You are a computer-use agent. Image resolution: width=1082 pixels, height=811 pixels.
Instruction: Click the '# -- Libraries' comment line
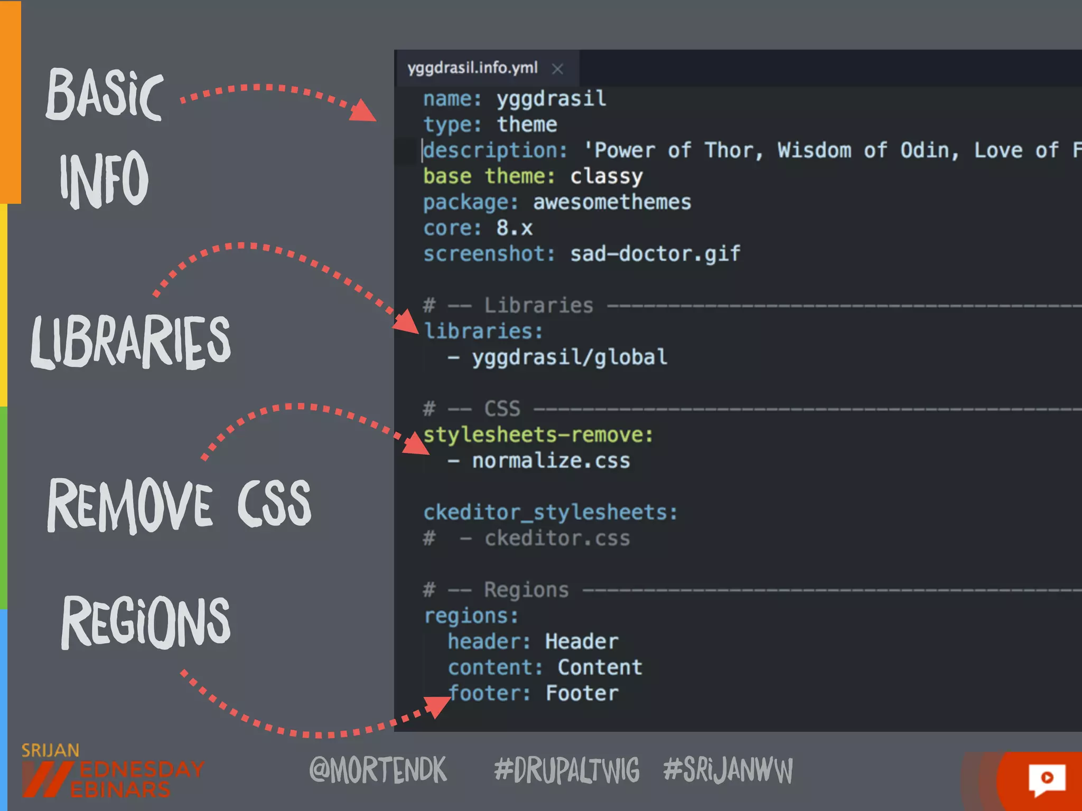pyautogui.click(x=752, y=305)
